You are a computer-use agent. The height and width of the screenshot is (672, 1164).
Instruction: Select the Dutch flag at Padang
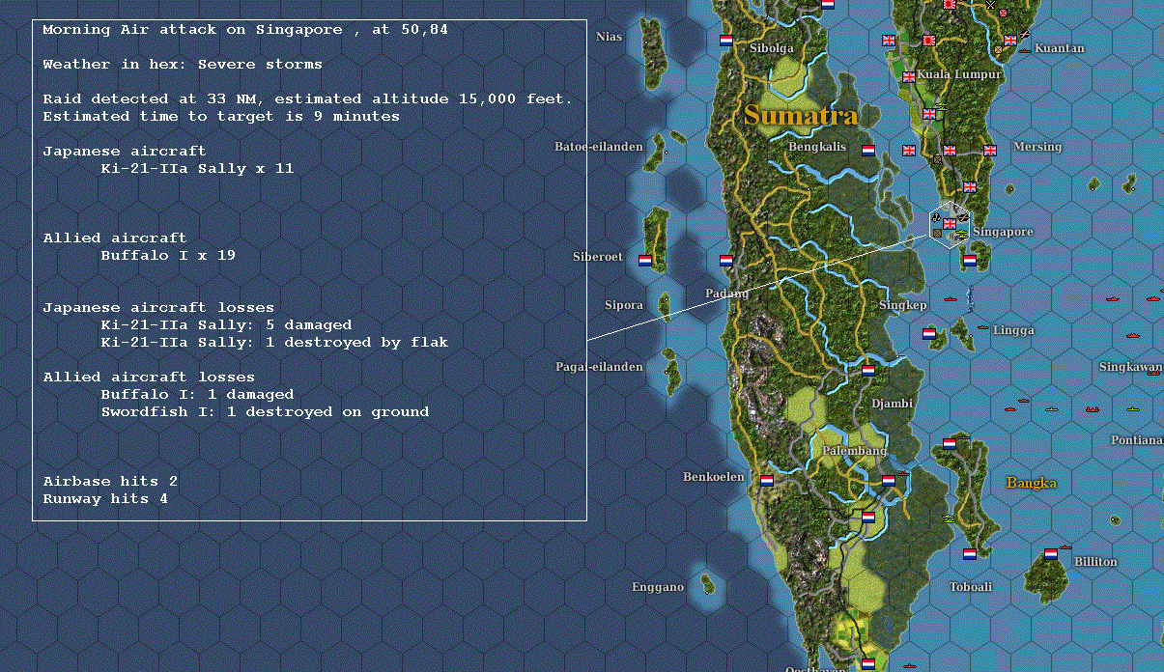pos(725,261)
